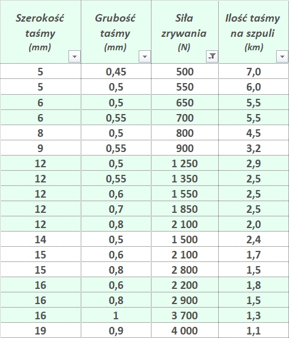
Task: Select the cell with force 2 800
Action: 185,270
